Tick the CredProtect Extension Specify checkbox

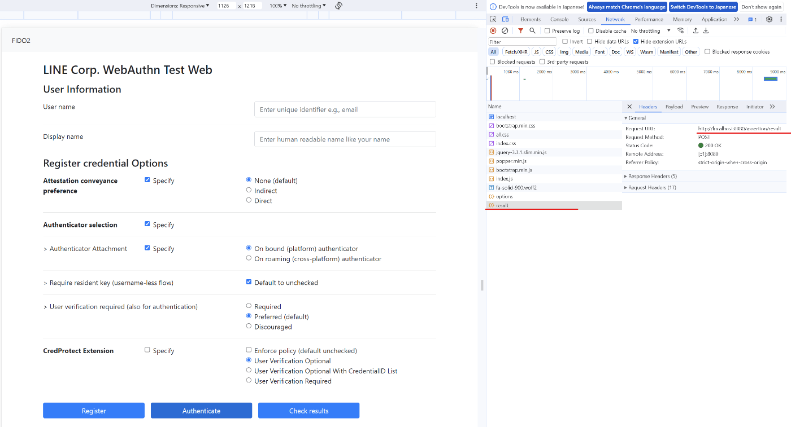[147, 350]
